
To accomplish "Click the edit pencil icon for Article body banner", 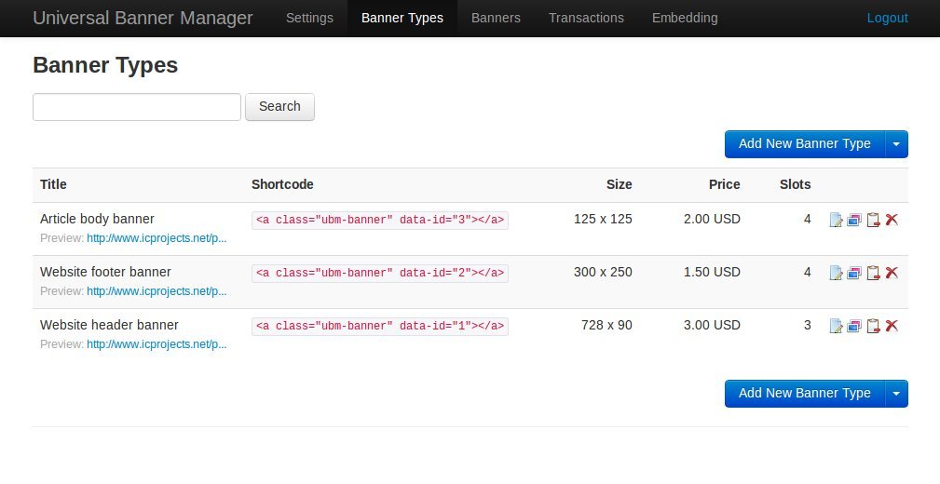I will pos(836,221).
